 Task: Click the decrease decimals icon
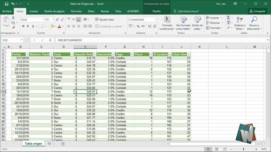[155, 26]
